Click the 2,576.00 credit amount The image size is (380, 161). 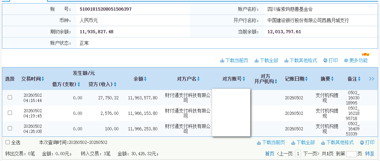[x=110, y=113]
